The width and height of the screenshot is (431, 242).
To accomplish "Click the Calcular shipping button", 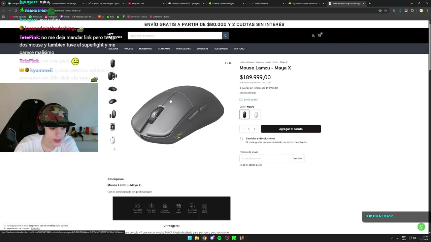I will [x=297, y=158].
